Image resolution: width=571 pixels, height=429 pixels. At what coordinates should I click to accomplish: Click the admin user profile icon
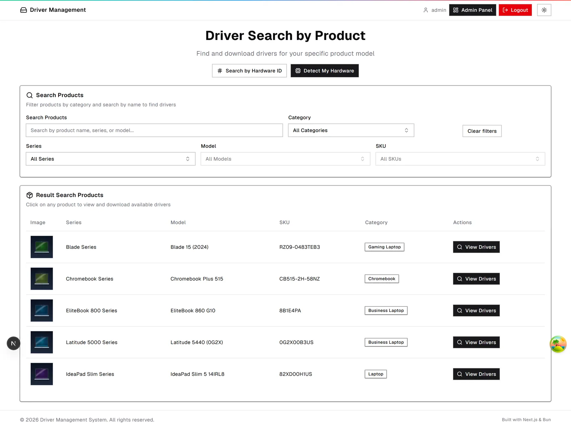pos(426,10)
